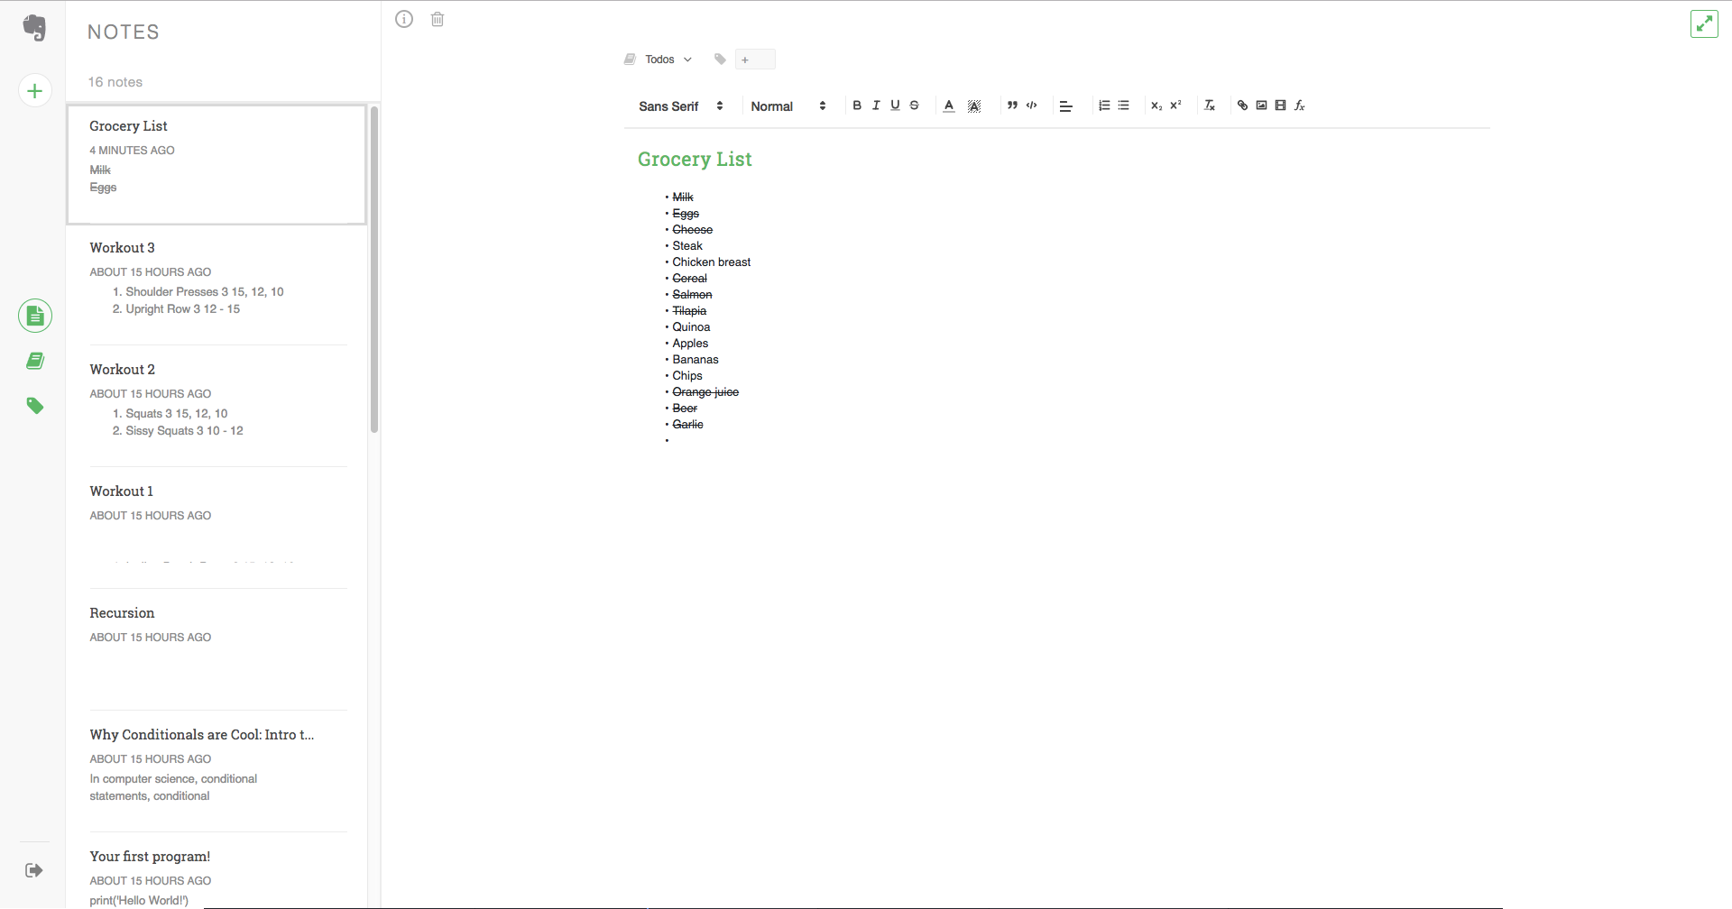
Task: Click the Bananas list item
Action: tap(695, 360)
